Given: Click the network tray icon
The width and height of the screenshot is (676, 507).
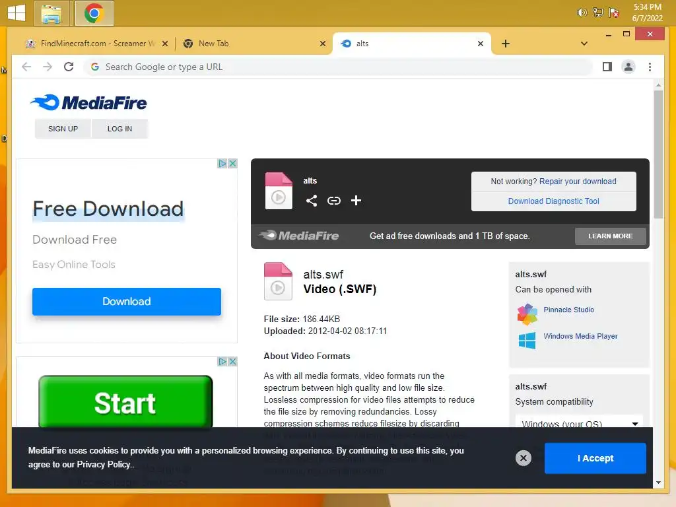Looking at the screenshot, I should (598, 13).
